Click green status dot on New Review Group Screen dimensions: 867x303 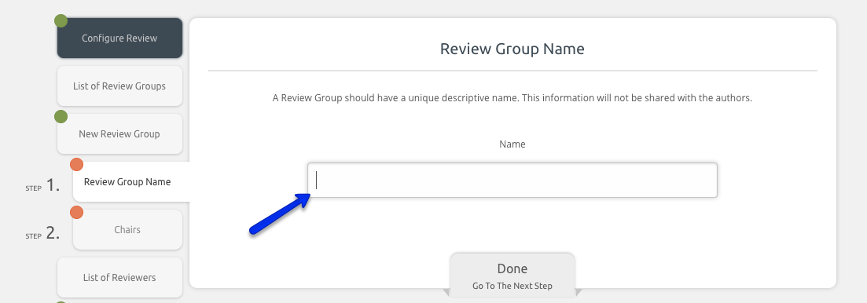click(x=61, y=116)
